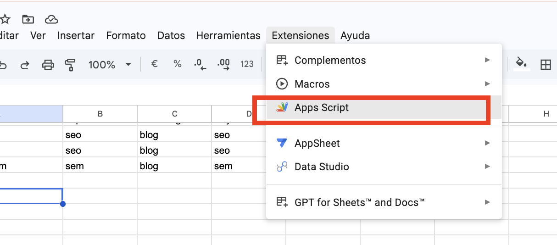Click the GPT for Sheets submenu arrow

(x=487, y=202)
